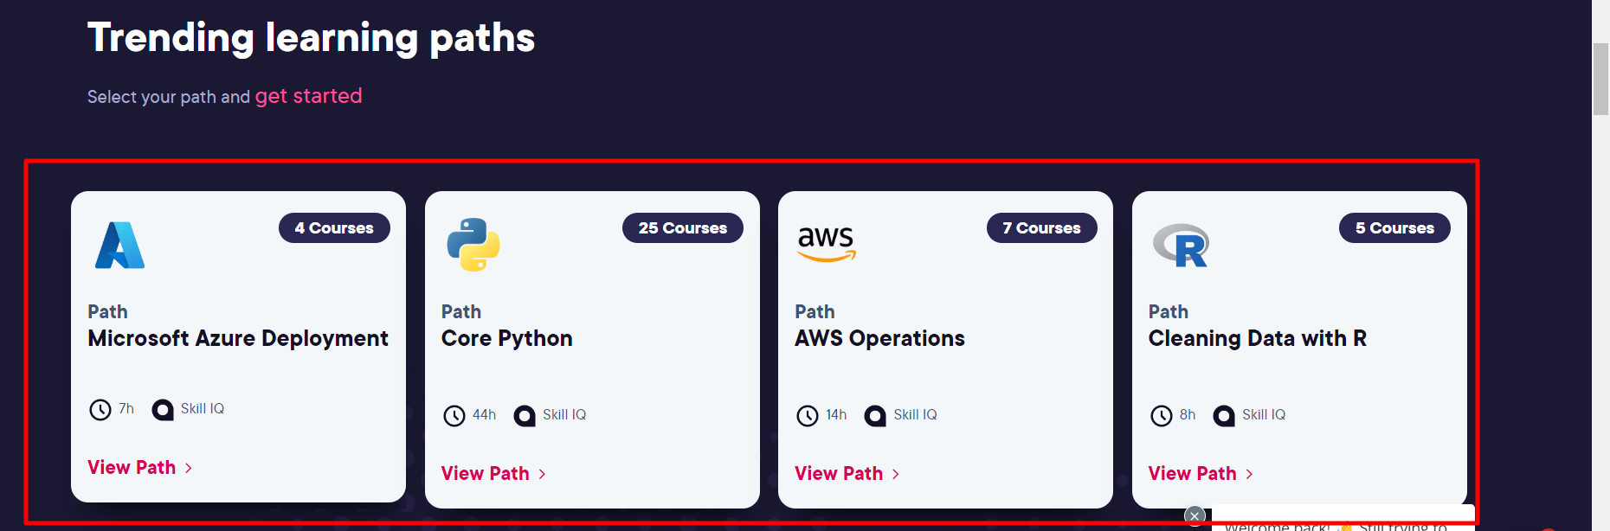Click the page's vertical scrollbar thumb

pos(1600,78)
